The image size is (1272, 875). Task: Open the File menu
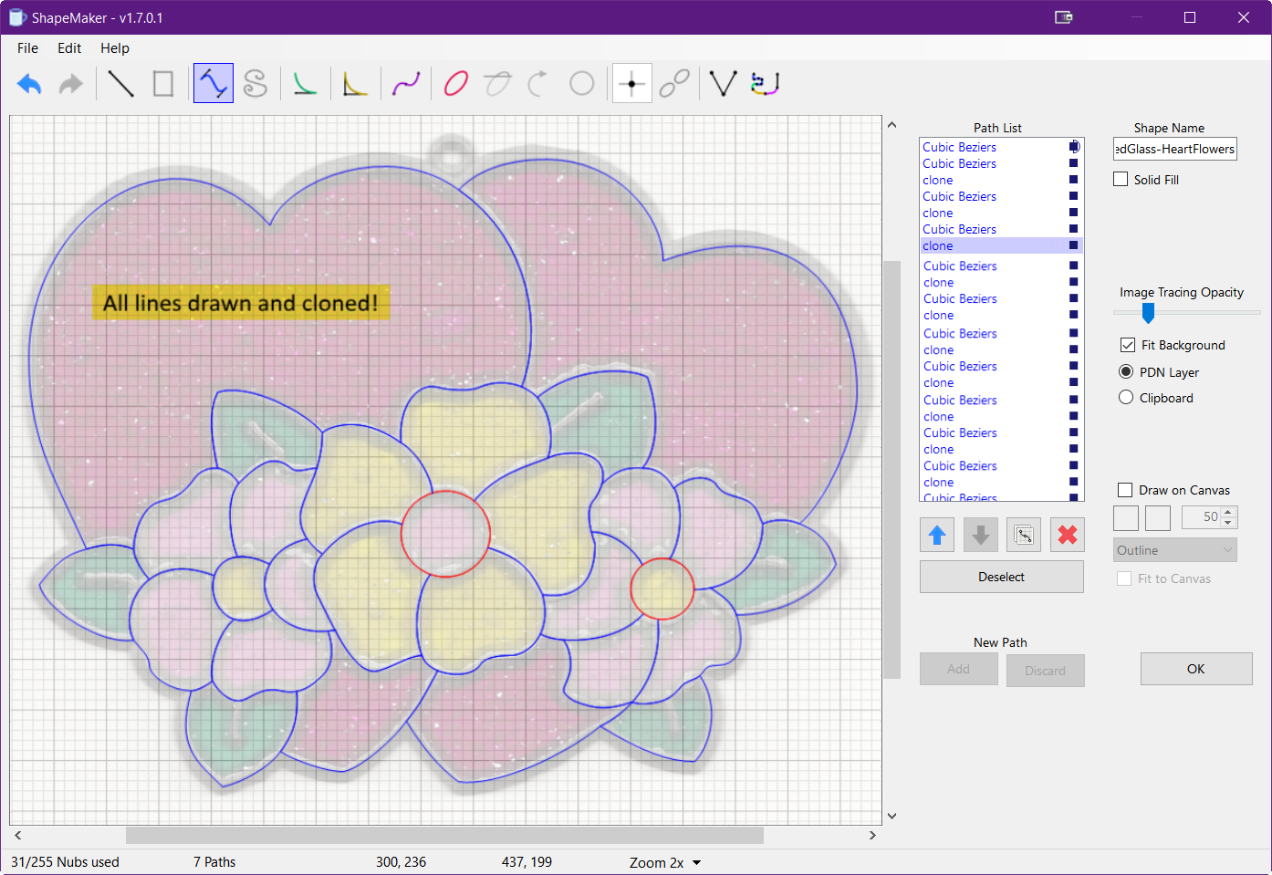(x=28, y=47)
